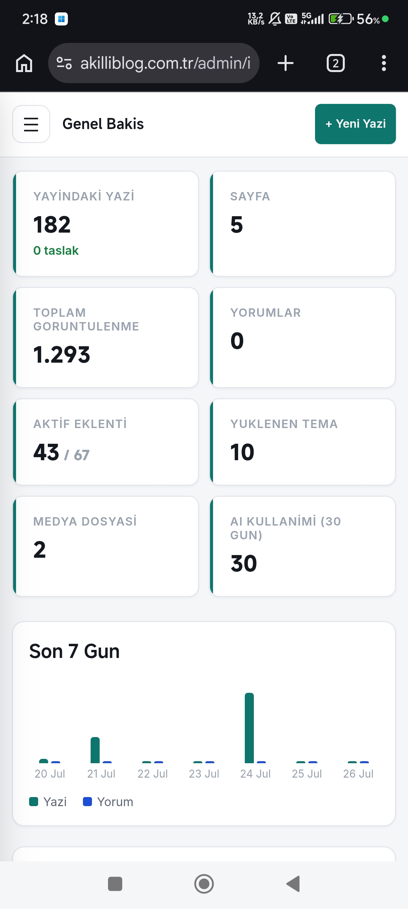Tap the site settings icon in address bar
Image resolution: width=408 pixels, height=909 pixels.
[65, 63]
